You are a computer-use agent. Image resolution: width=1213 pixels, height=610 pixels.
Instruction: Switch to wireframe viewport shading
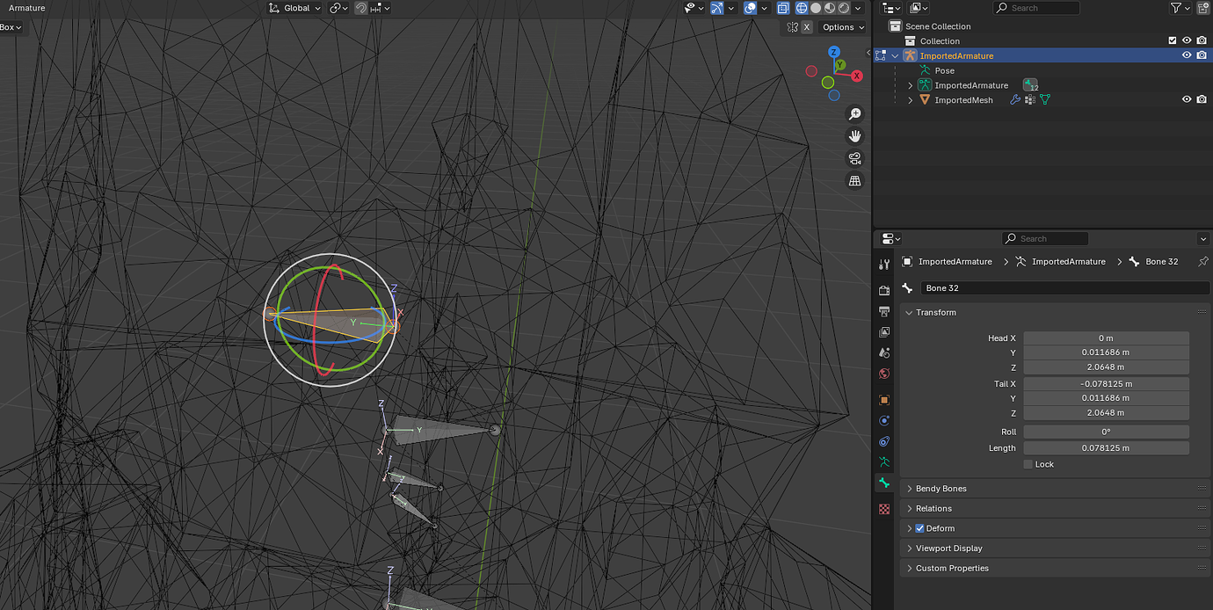click(803, 8)
